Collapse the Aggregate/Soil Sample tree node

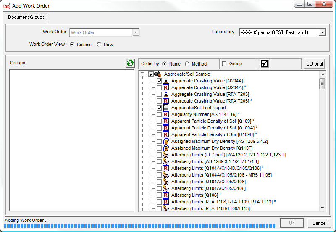click(x=143, y=74)
